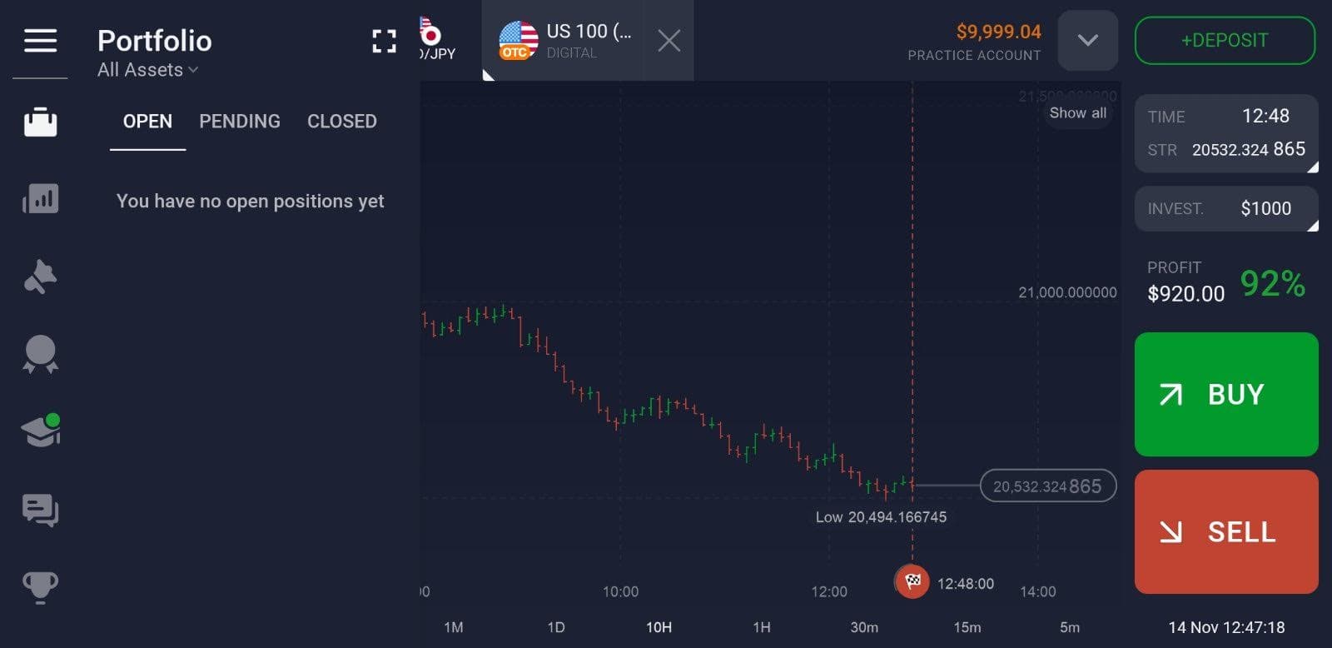Image resolution: width=1332 pixels, height=648 pixels.
Task: Open the achievements medal icon
Action: (40, 354)
